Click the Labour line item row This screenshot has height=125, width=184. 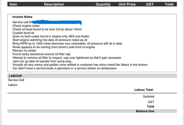click(13, 85)
